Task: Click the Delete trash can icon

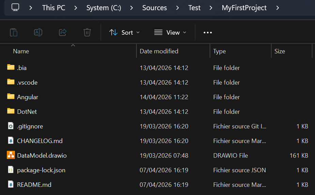Action: [x=87, y=32]
